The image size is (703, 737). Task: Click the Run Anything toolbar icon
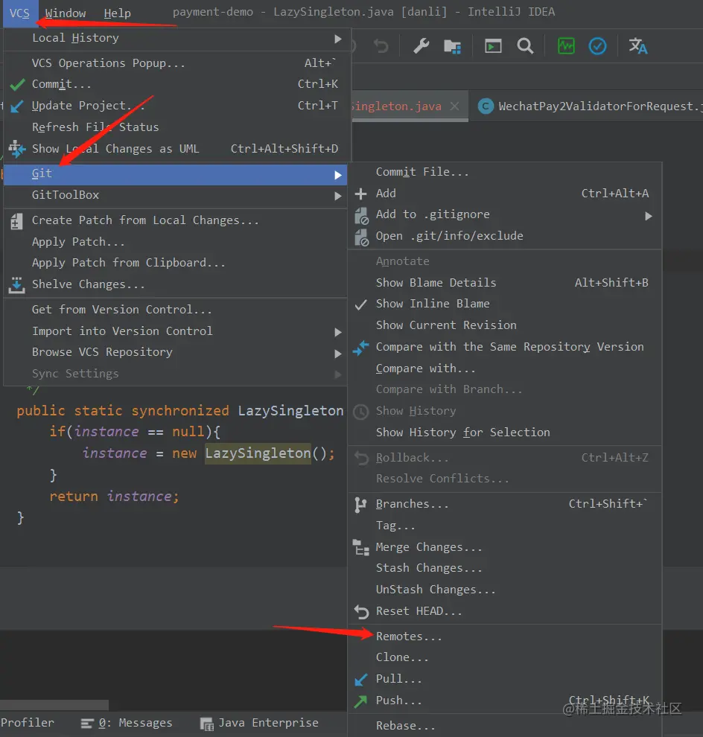point(493,46)
